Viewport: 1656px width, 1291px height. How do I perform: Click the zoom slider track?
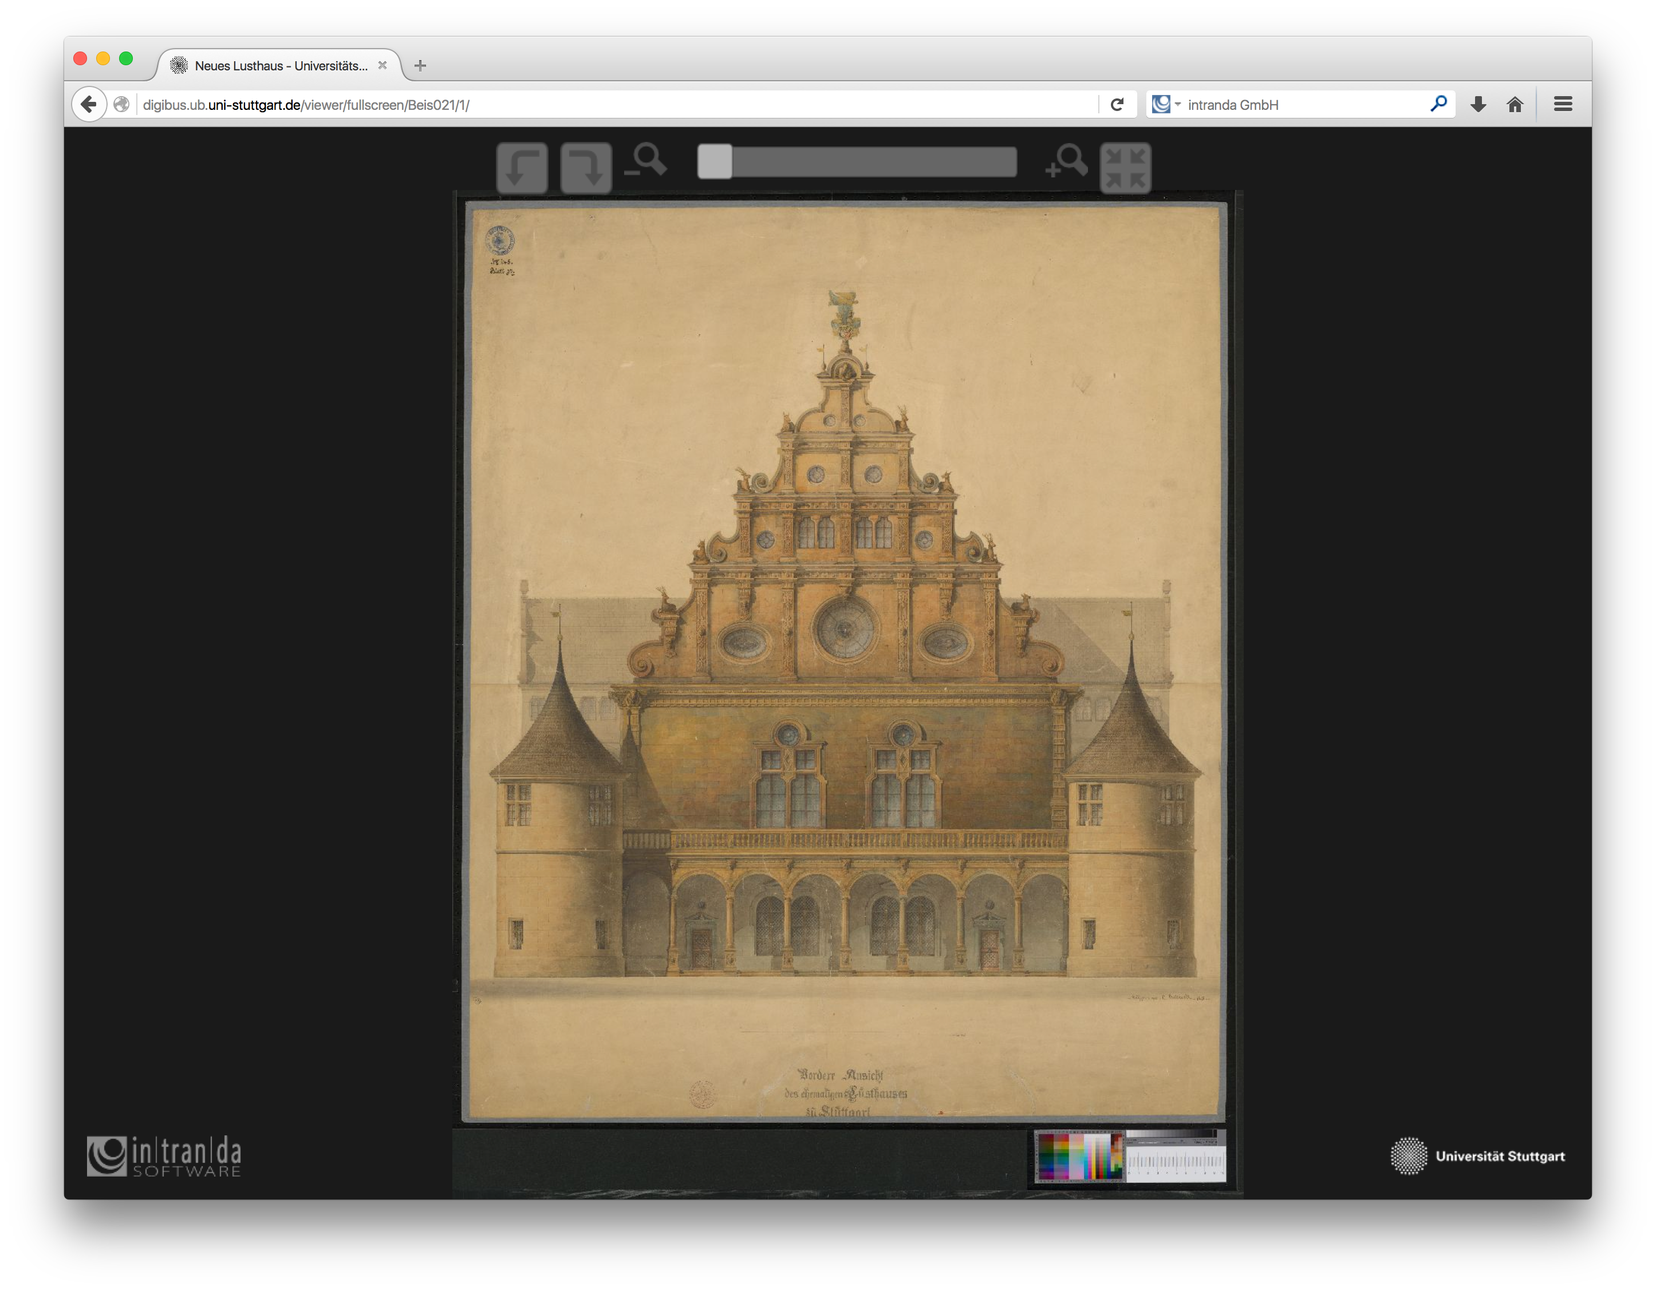pos(857,162)
